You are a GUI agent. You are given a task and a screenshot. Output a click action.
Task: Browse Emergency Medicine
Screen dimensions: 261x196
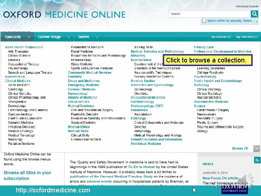click(83, 85)
